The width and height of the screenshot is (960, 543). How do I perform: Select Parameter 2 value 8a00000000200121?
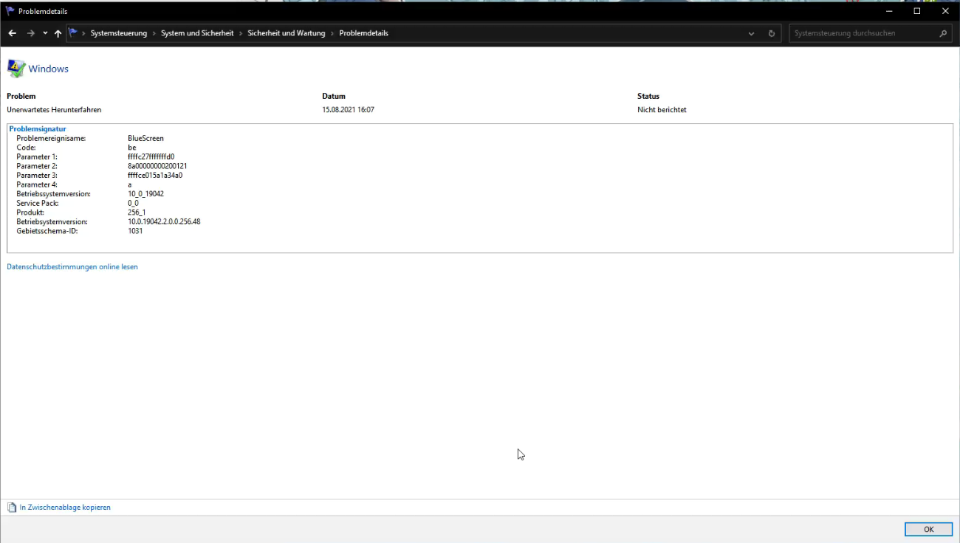[157, 166]
